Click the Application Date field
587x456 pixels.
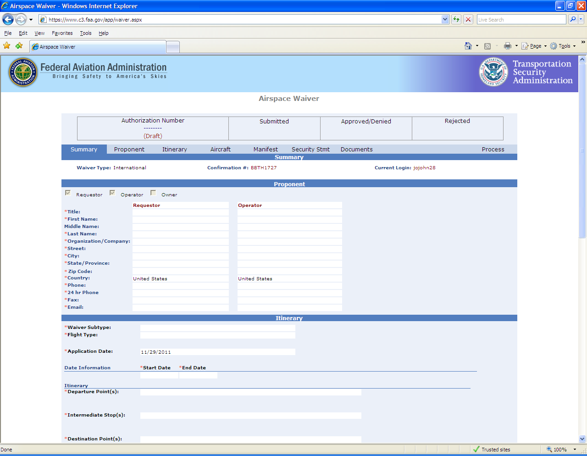pos(218,352)
